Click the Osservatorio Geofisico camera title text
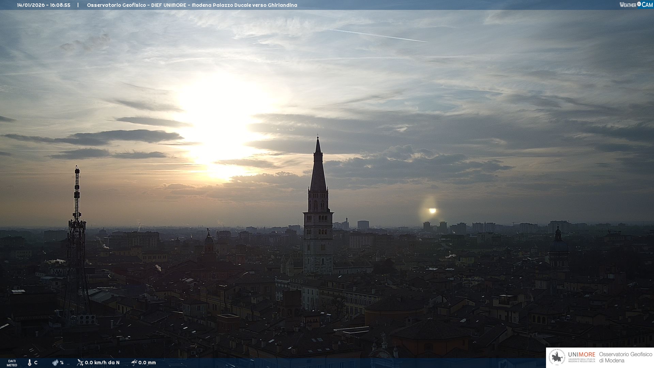Screen dimensions: 654x368 [x=192, y=5]
